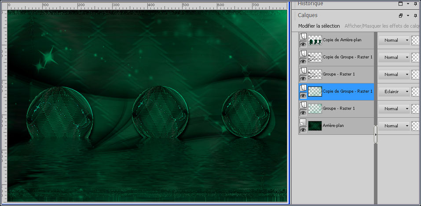421x206 pixels.
Task: Open the Calques panel options arrow
Action: tap(408, 15)
